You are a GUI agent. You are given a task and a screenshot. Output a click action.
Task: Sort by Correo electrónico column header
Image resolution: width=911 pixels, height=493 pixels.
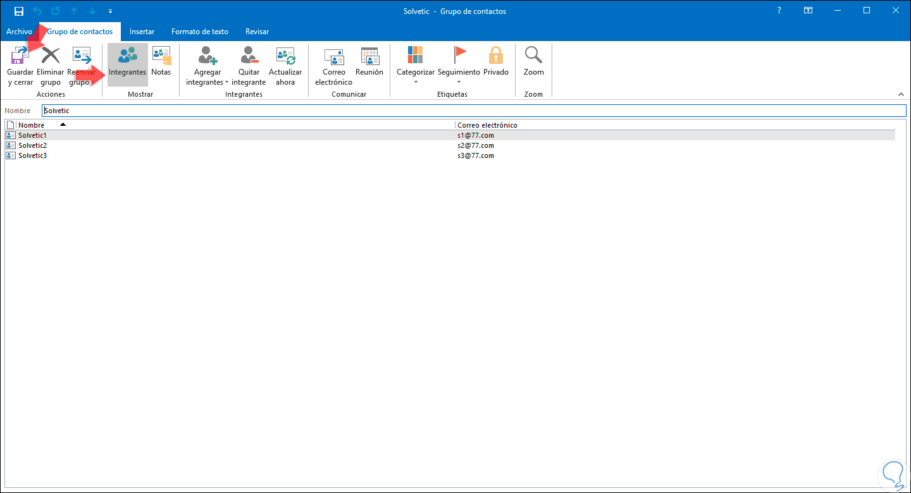point(676,125)
